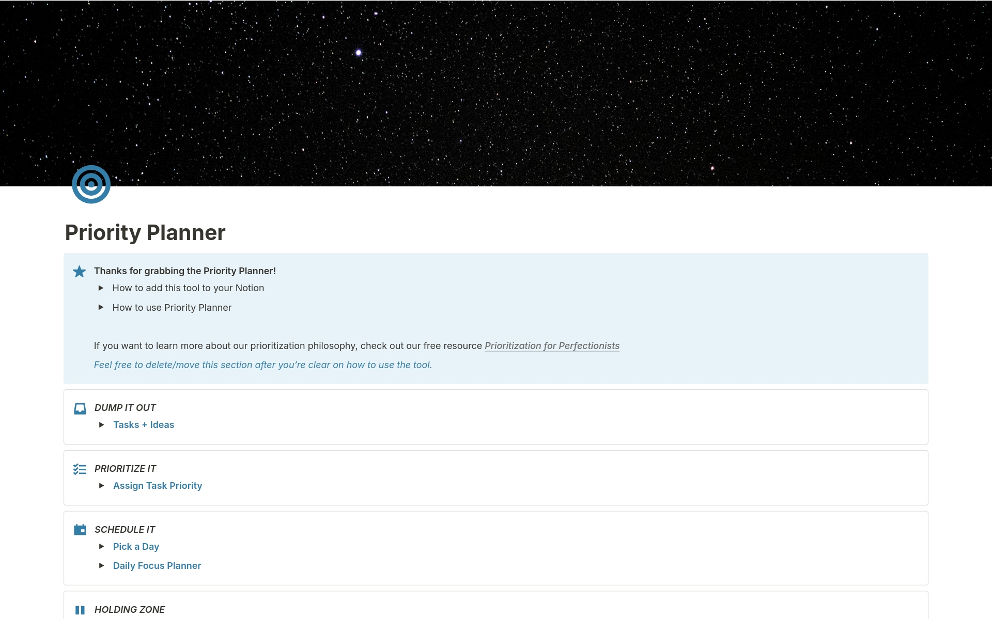Click the Assign Task Priority text
Screen dimensions: 992x619
(158, 486)
